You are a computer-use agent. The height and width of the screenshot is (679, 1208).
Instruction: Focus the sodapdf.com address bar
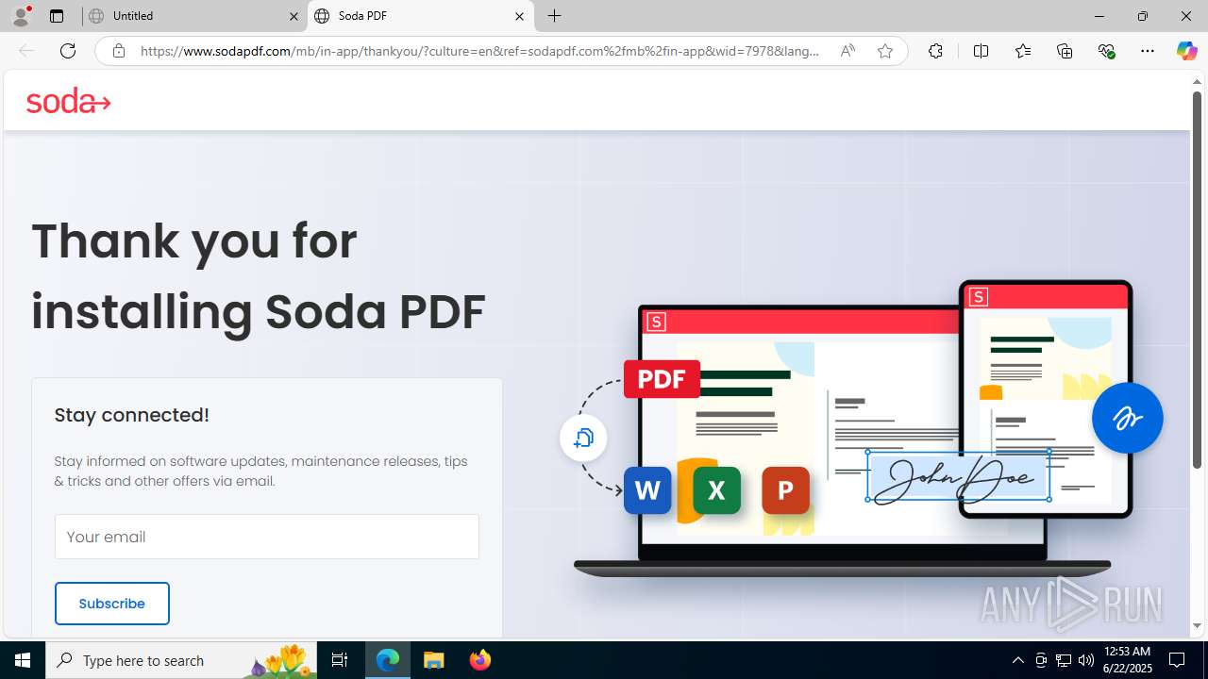coord(479,51)
